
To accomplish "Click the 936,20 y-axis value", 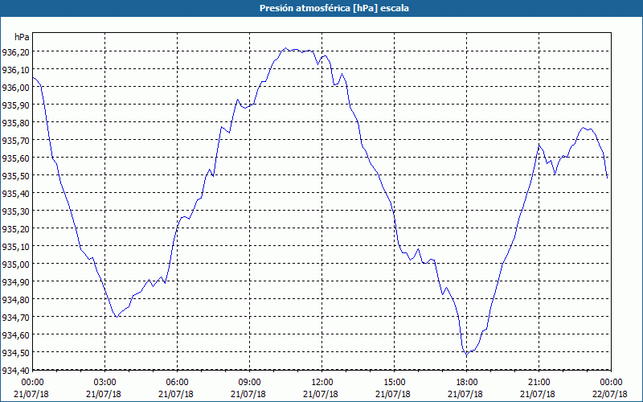I will click(16, 52).
